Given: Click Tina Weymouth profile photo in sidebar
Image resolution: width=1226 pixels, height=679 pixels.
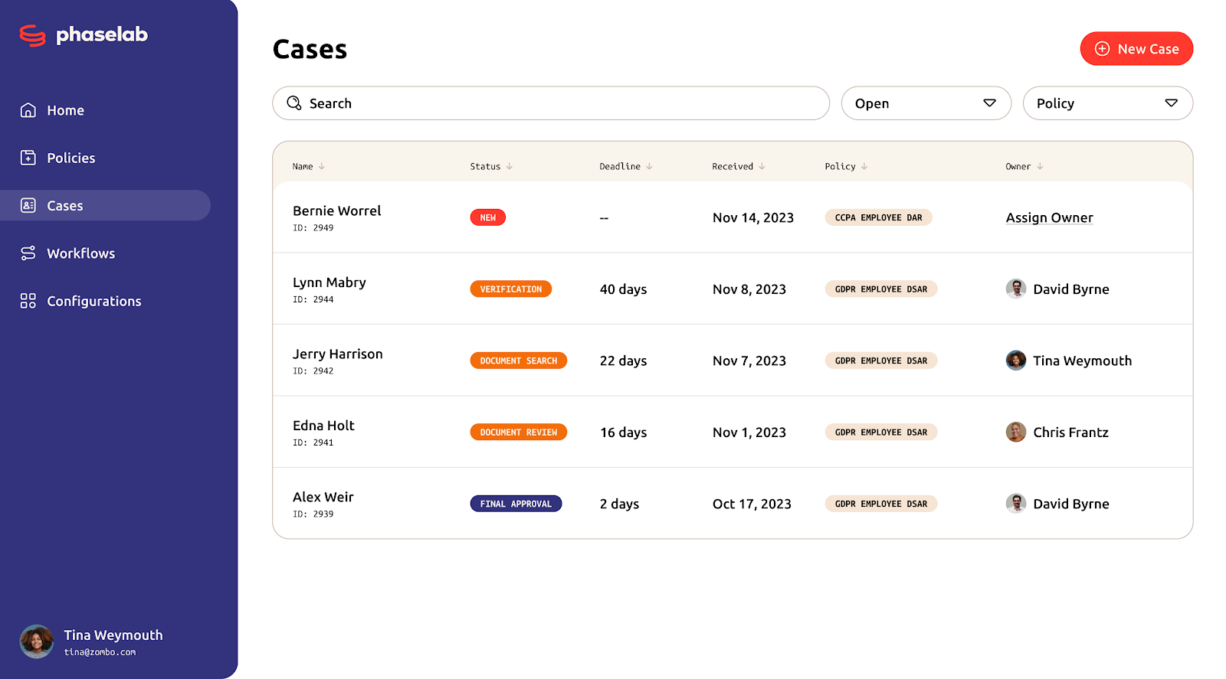Looking at the screenshot, I should click(37, 641).
